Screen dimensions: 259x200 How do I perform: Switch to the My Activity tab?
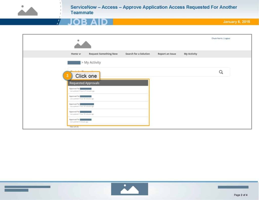[190, 54]
